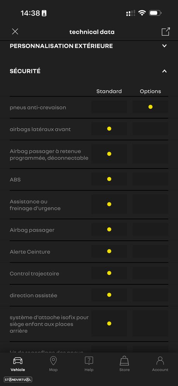Open the Map pin icon
Viewport: 178px width, 386px height.
point(53,361)
